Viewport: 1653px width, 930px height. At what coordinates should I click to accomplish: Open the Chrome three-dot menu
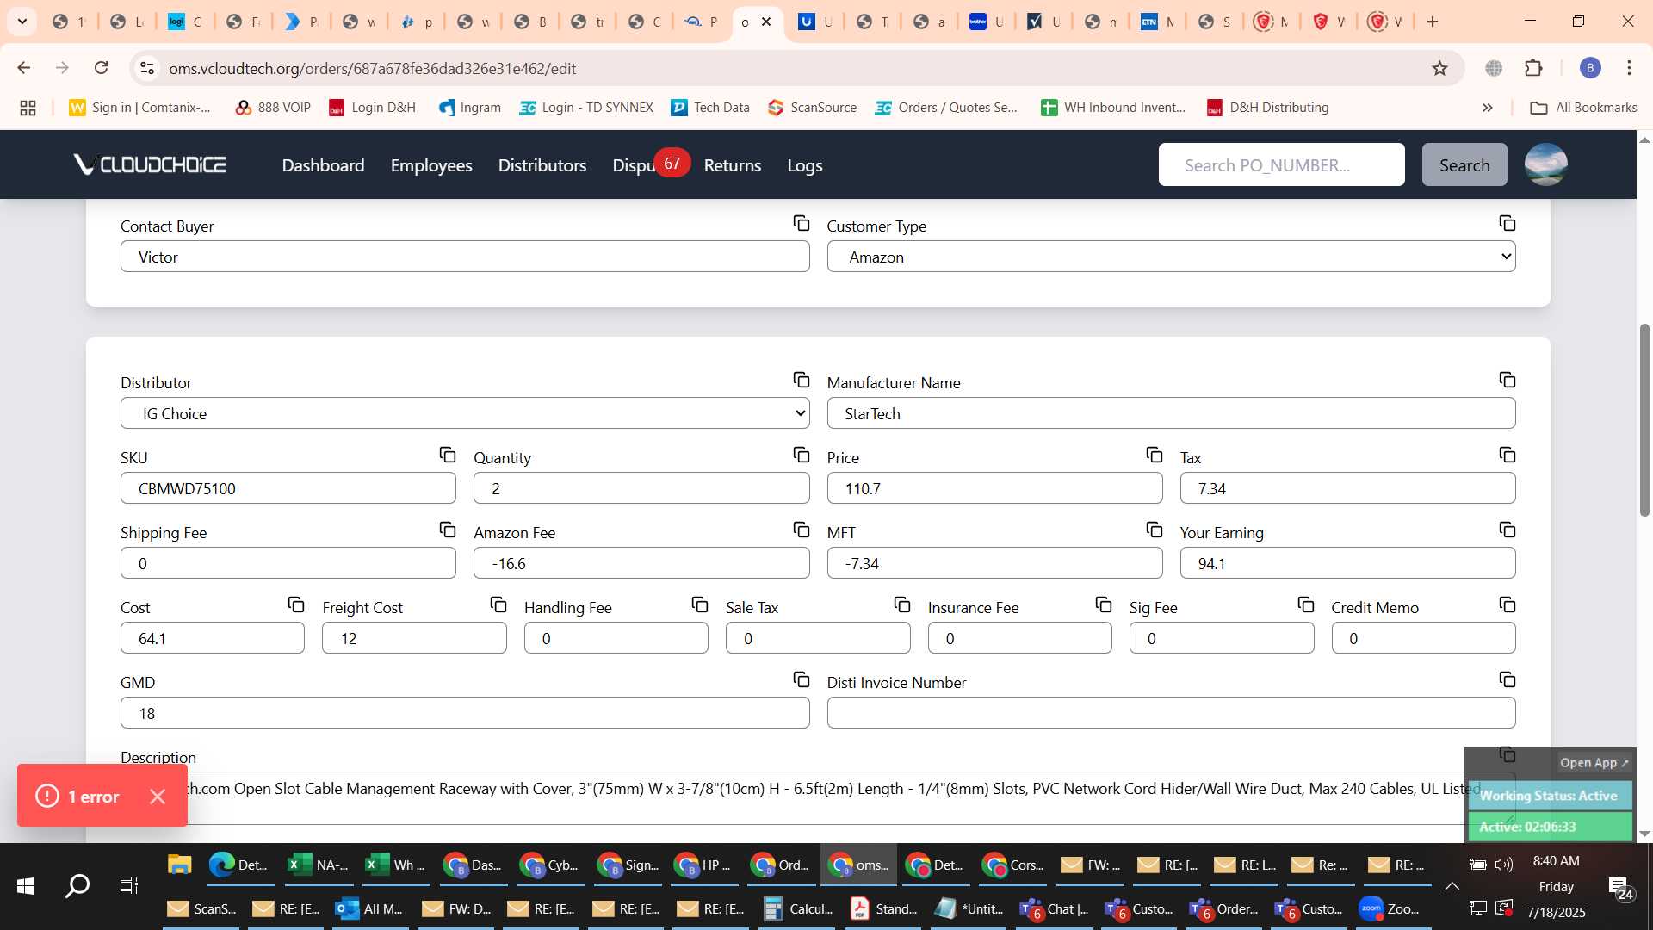pos(1629,68)
